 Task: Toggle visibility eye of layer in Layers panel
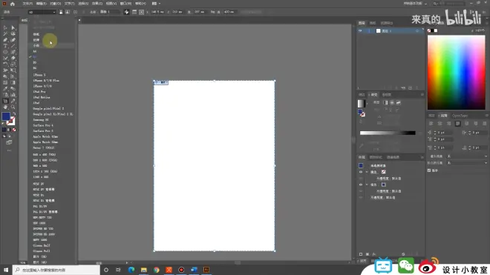[360, 31]
